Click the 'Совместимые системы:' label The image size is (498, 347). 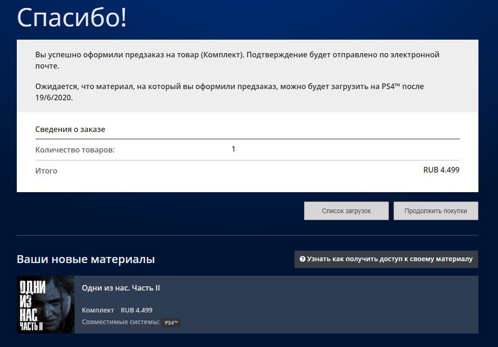(121, 322)
